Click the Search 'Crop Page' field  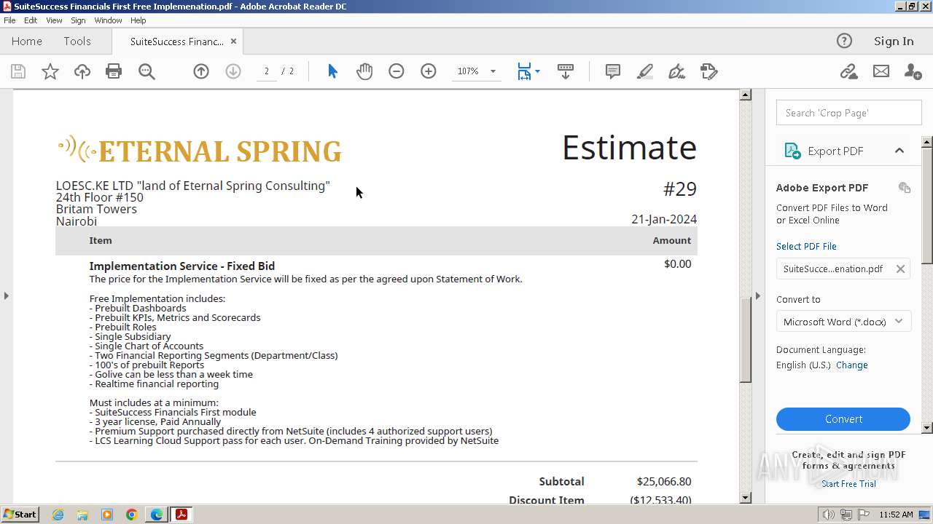(848, 113)
